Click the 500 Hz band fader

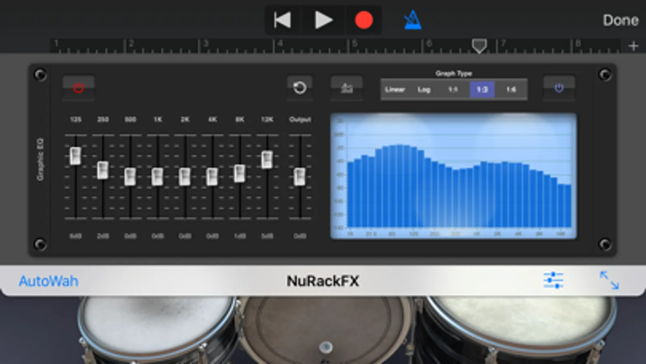coord(130,177)
